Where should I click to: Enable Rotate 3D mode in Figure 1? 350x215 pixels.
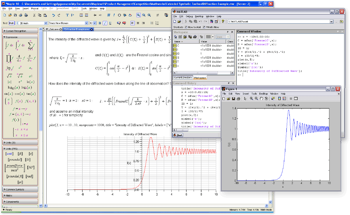coord(266,98)
